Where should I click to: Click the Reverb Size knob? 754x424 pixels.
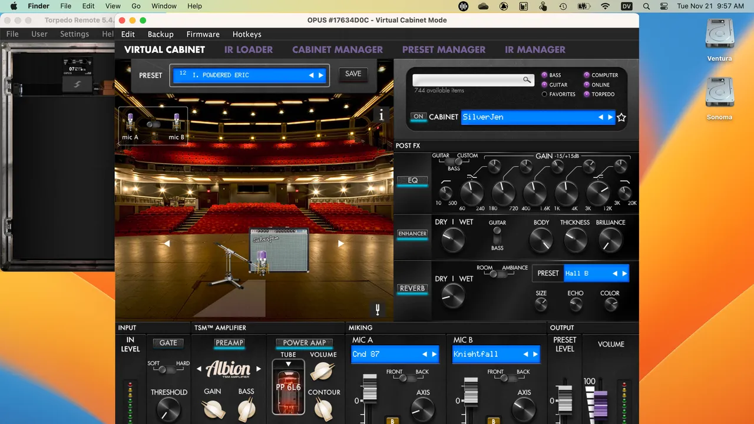[x=541, y=304]
